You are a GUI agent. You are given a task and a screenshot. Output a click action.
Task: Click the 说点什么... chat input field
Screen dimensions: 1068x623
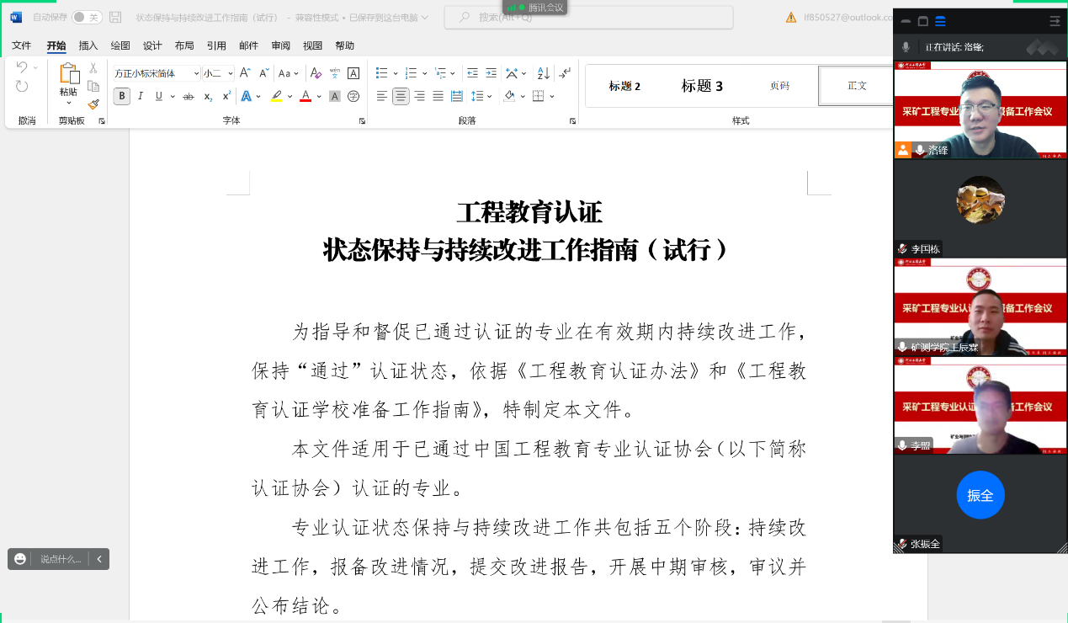(x=61, y=559)
